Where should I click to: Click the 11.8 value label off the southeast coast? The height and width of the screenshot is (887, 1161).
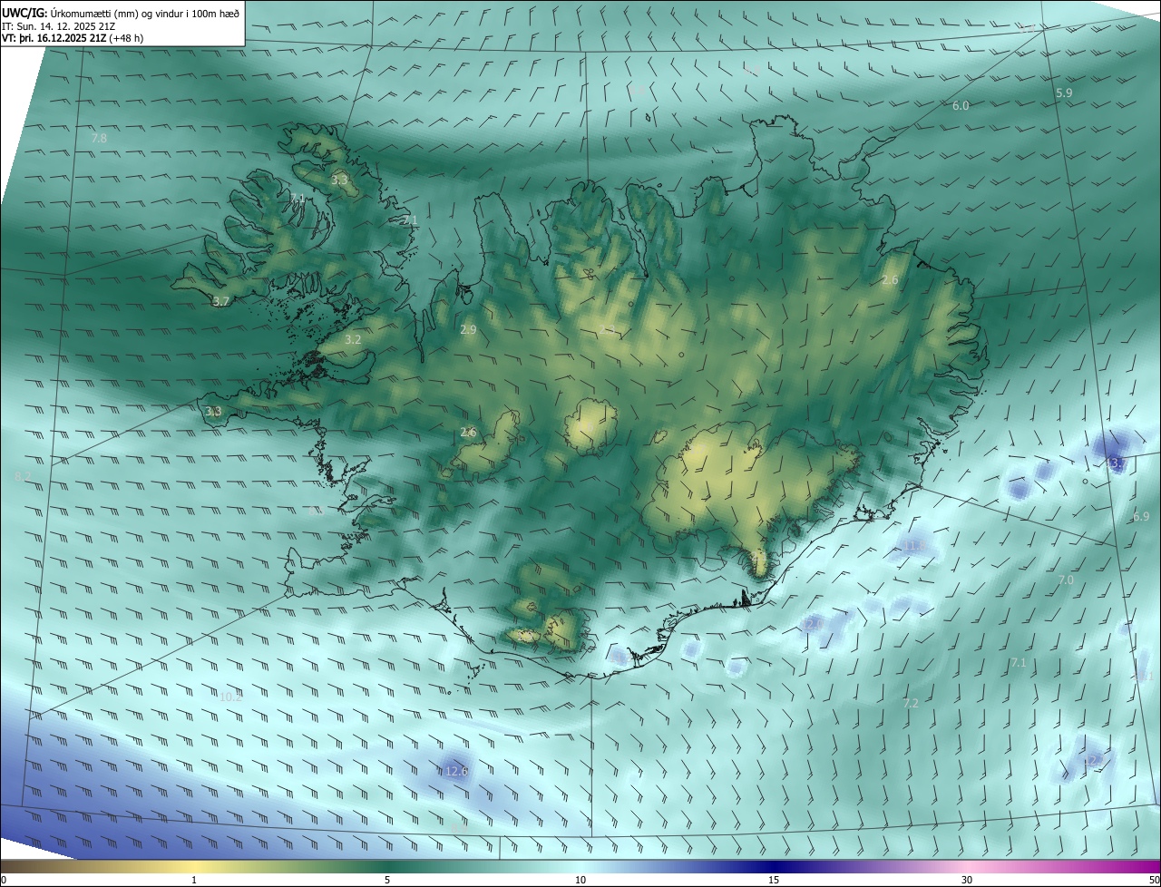[x=912, y=546]
